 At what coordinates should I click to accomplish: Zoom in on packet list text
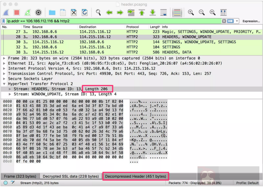point(191,13)
